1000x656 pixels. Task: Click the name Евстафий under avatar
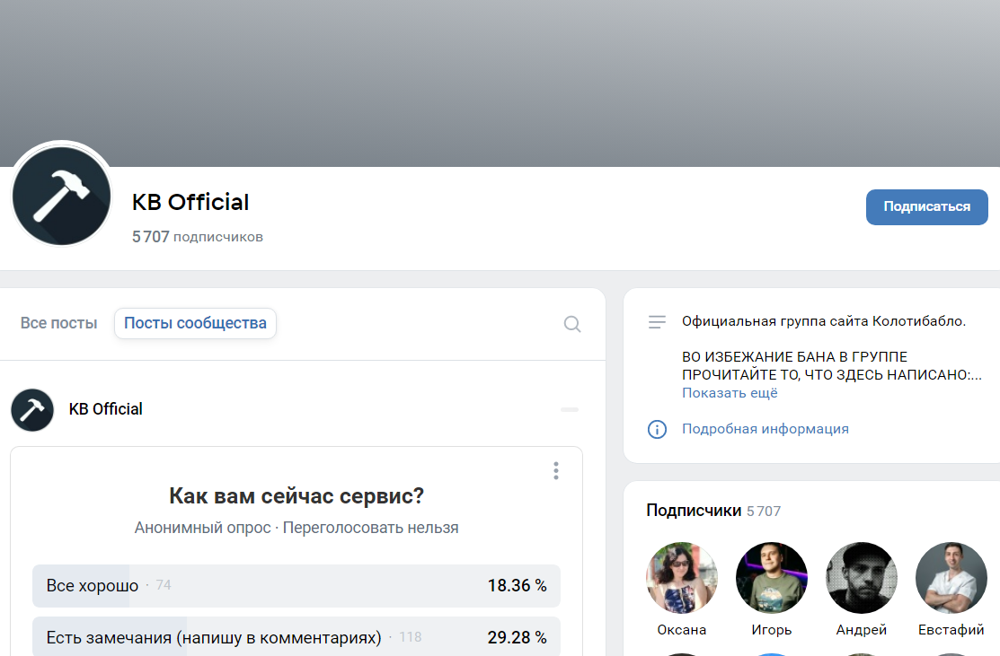951,630
